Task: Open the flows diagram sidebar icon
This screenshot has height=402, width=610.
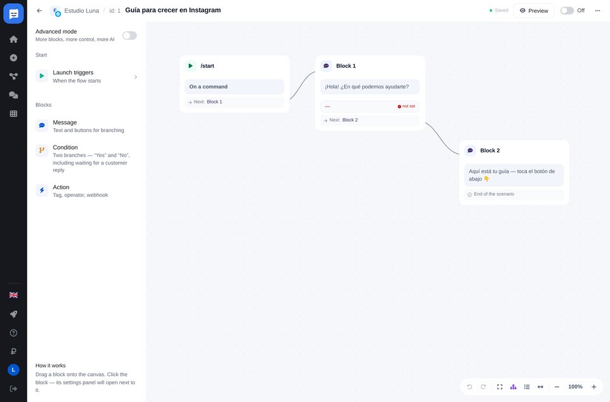Action: [13, 77]
